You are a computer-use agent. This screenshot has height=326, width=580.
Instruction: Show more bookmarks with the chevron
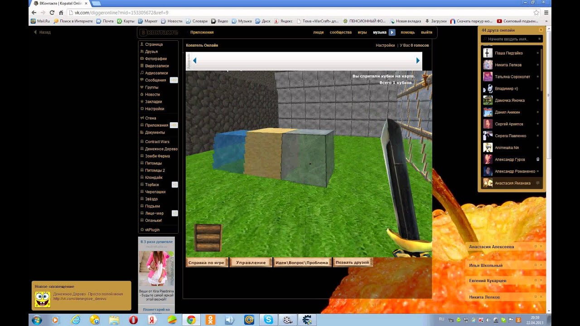click(x=546, y=21)
